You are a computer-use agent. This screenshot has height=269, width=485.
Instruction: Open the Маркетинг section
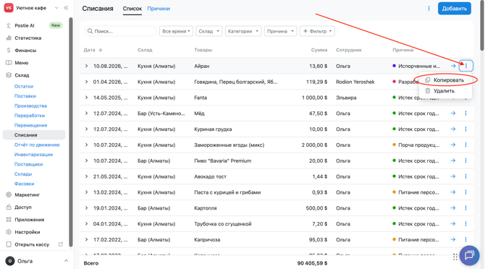pos(28,195)
